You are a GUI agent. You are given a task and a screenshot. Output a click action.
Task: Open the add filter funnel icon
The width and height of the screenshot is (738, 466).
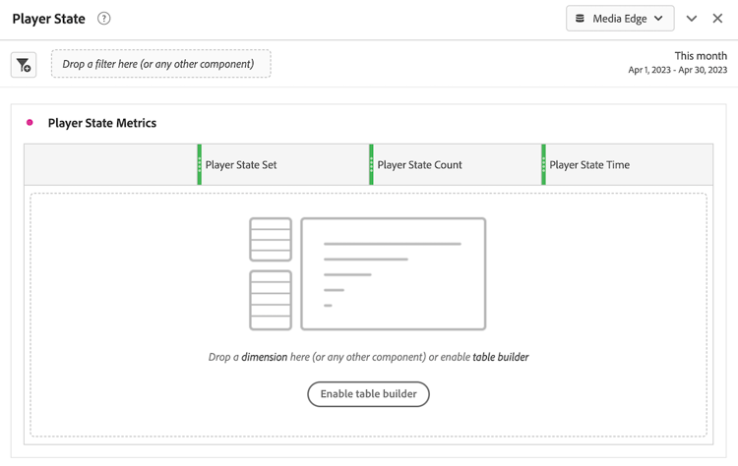(x=24, y=65)
